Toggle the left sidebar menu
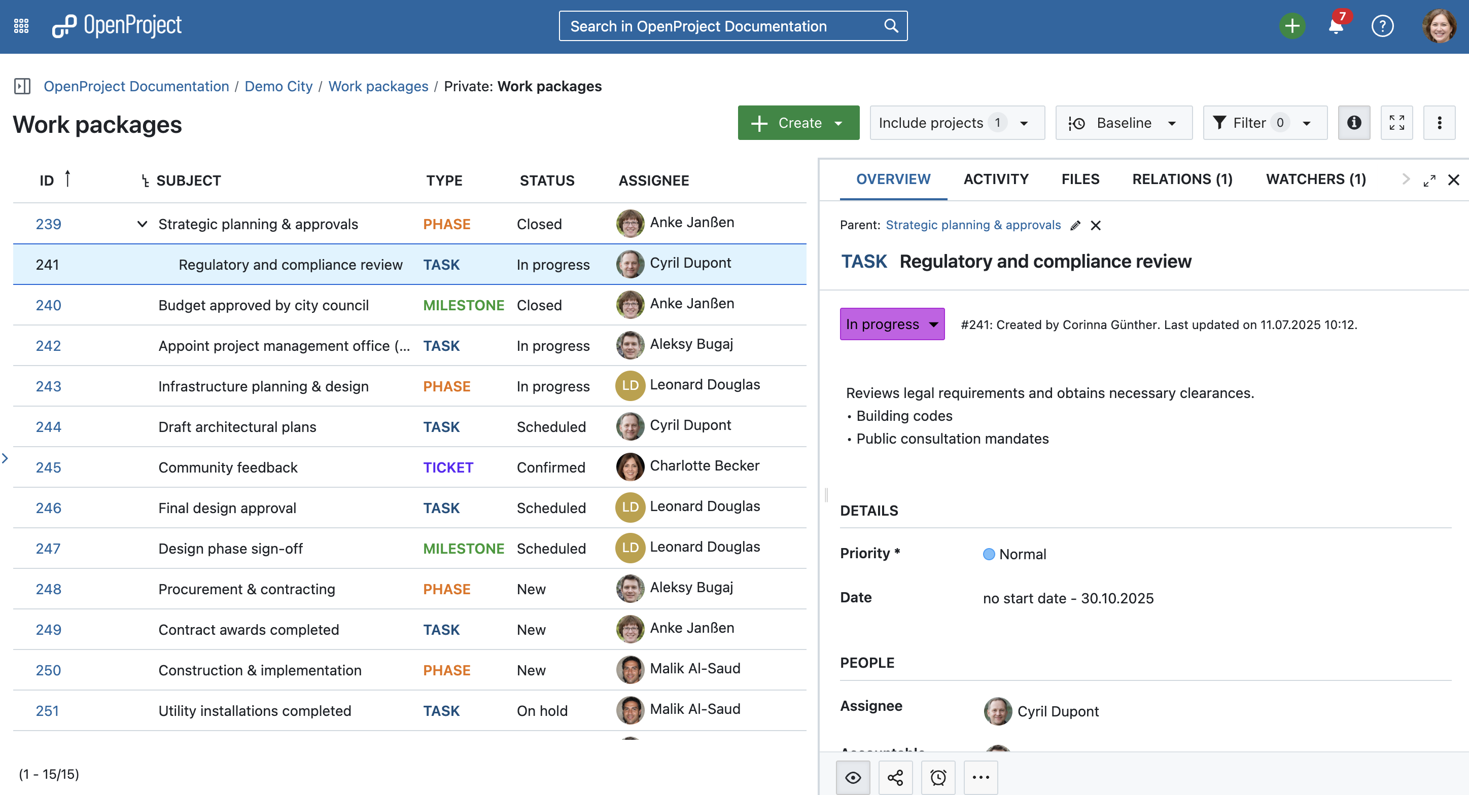Viewport: 1469px width, 795px height. 22,86
